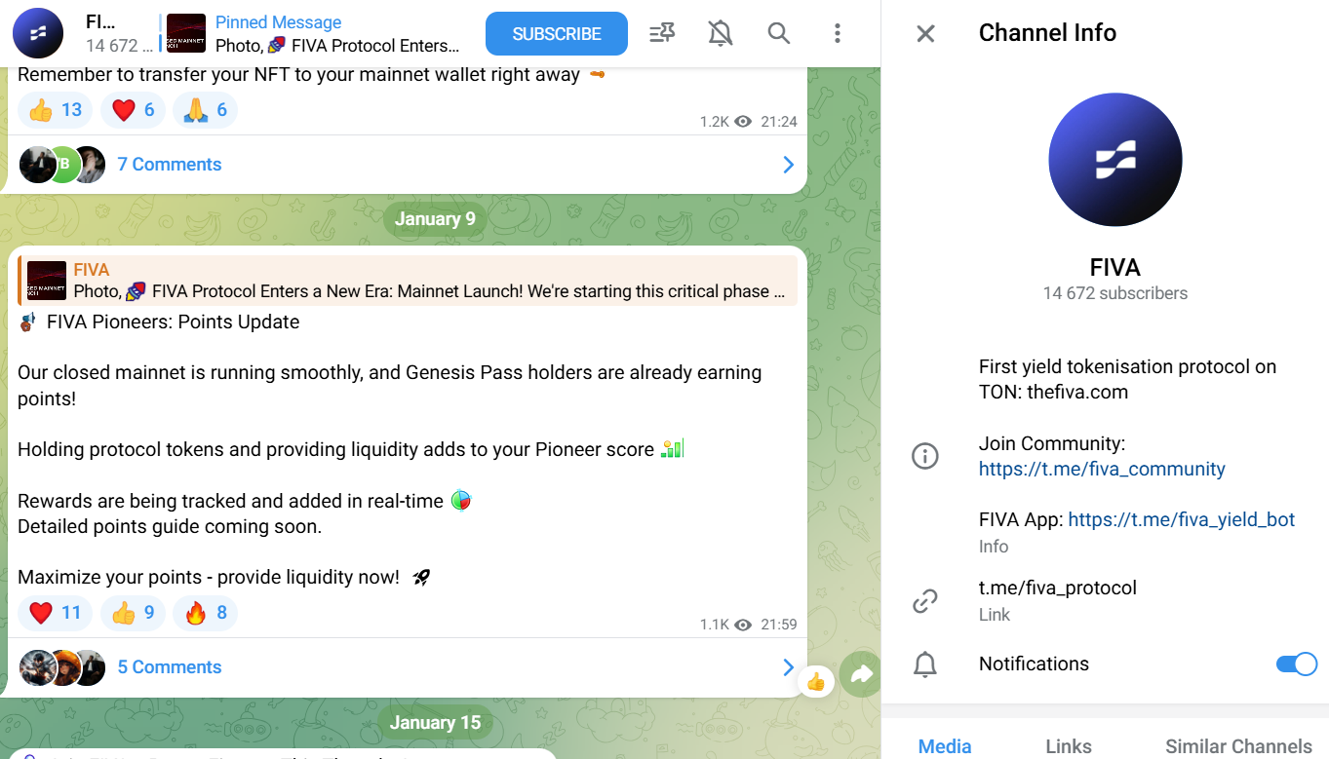Open the large FIVA profile picture

1115,160
